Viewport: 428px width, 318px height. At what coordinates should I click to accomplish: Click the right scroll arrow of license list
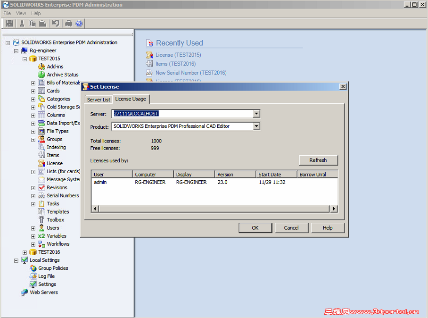pos(334,209)
